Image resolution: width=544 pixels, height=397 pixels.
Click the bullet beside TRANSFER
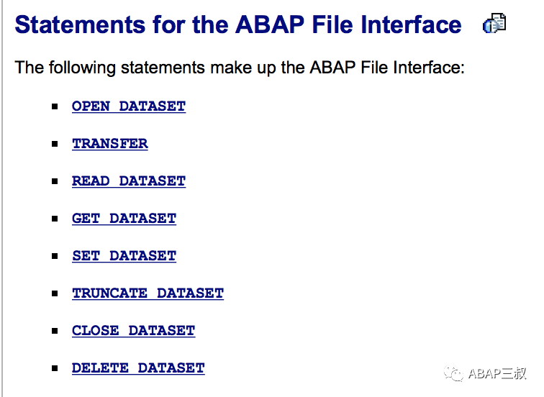click(55, 144)
